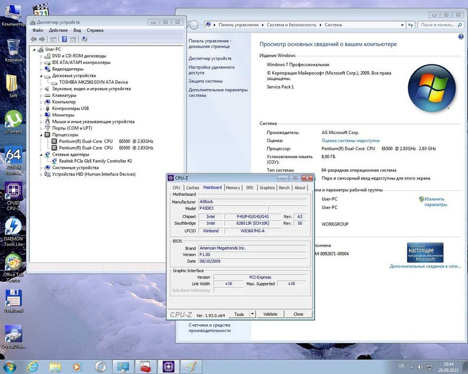The width and height of the screenshot is (468, 374).
Task: Click the refresh button beside the address bar
Action: [411, 25]
